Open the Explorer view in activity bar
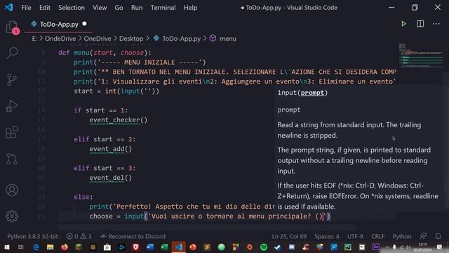Screen dimensions: 449x253 (x=12, y=27)
